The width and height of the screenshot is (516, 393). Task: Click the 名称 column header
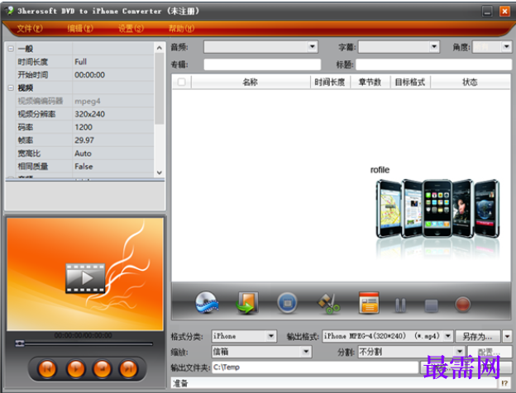pyautogui.click(x=251, y=82)
